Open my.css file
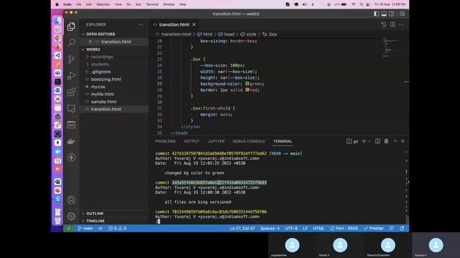 tap(98, 87)
